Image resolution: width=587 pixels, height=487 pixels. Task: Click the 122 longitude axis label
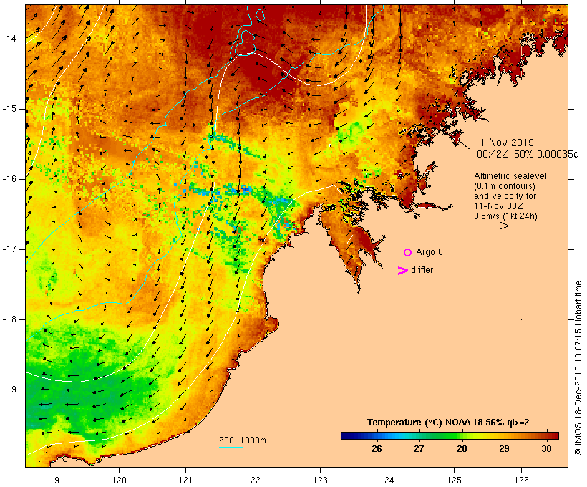[253, 480]
